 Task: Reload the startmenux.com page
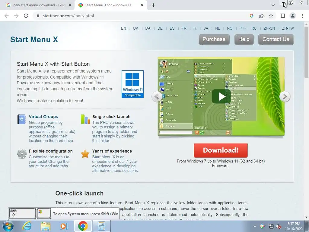[x=26, y=16]
